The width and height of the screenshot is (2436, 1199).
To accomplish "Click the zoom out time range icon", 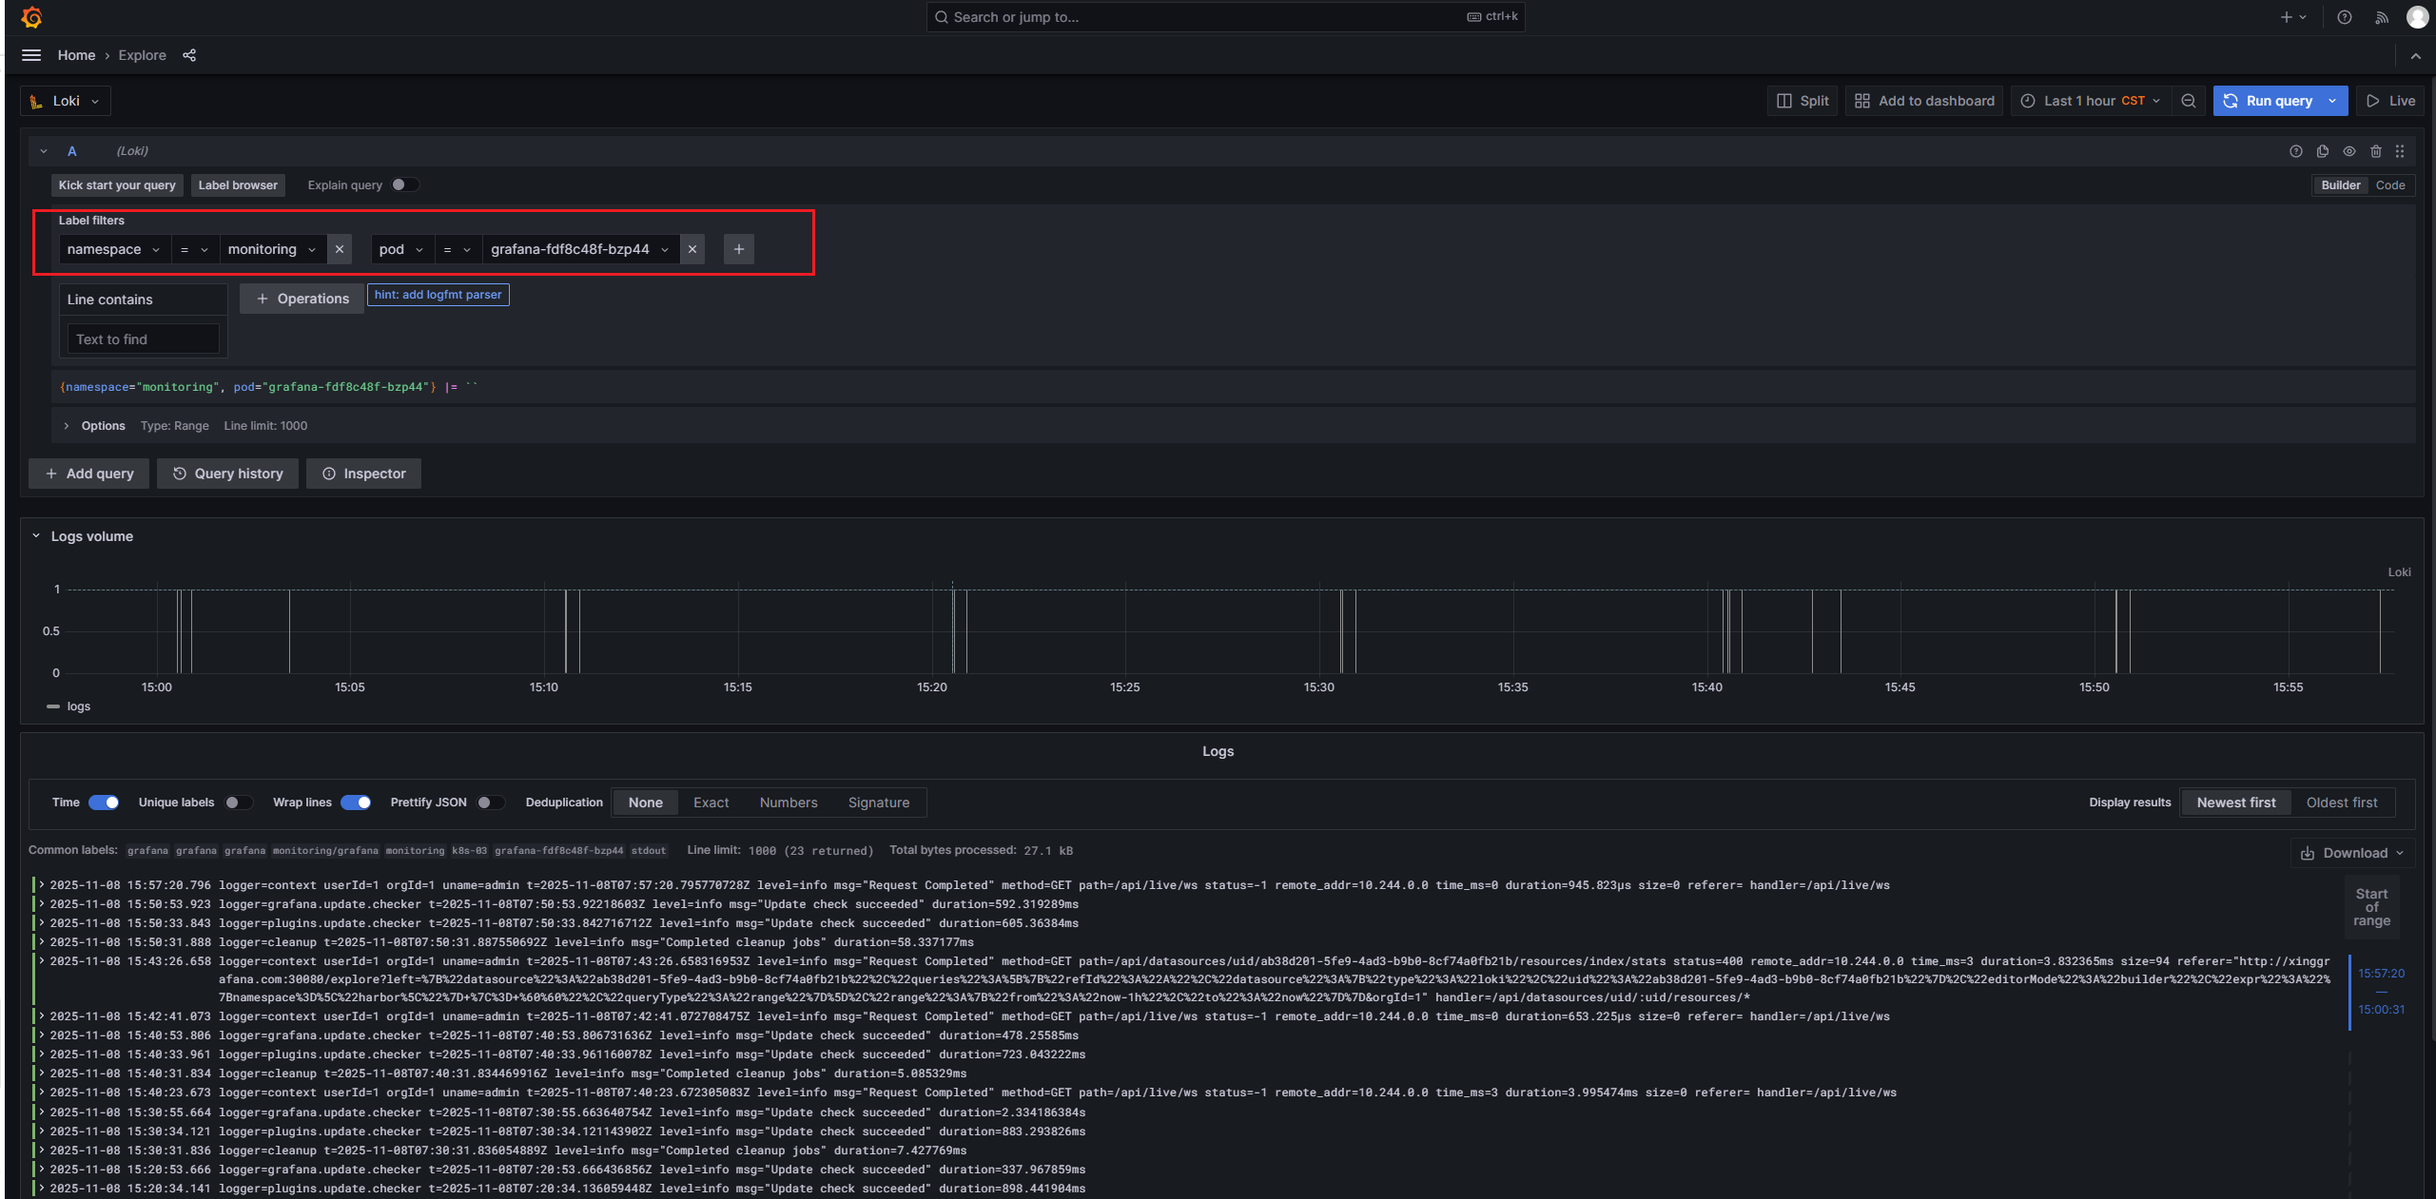I will click(x=2188, y=101).
